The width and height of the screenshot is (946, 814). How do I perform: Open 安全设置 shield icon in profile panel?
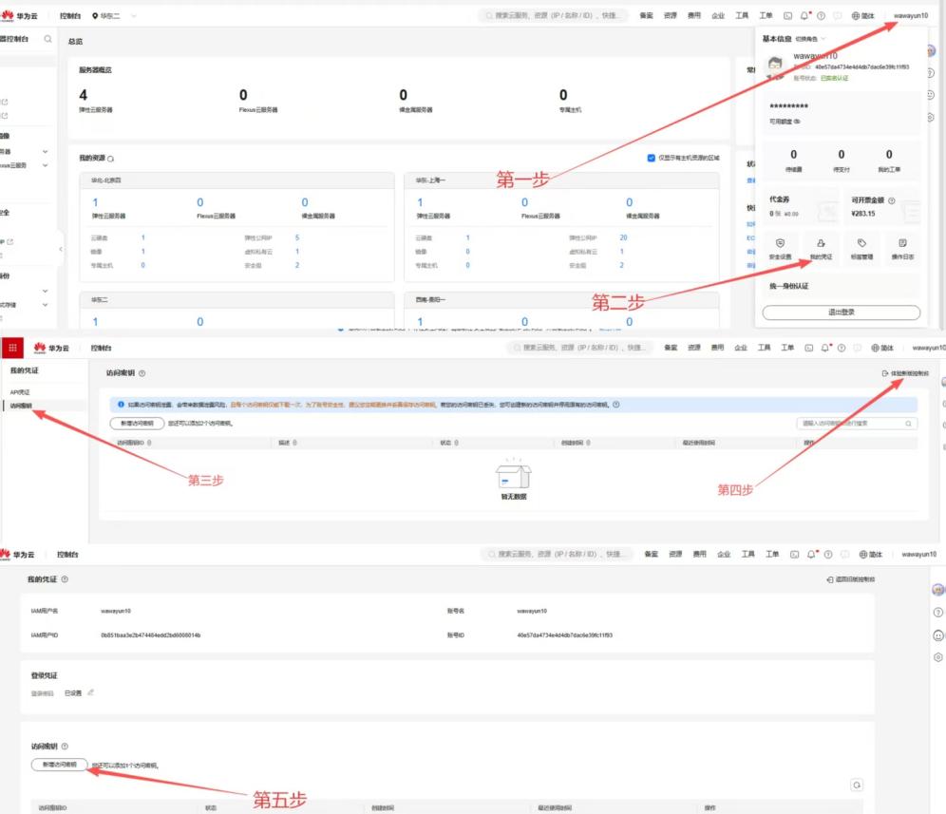(x=780, y=243)
